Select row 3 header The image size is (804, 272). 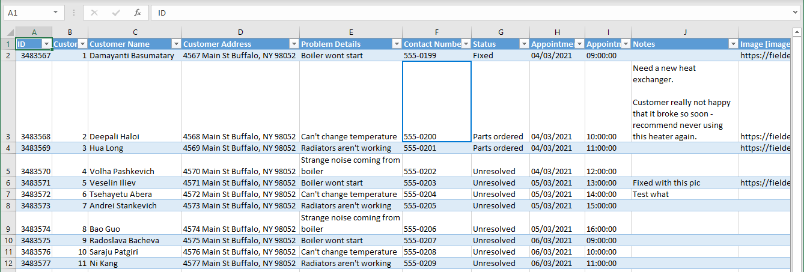[8, 101]
